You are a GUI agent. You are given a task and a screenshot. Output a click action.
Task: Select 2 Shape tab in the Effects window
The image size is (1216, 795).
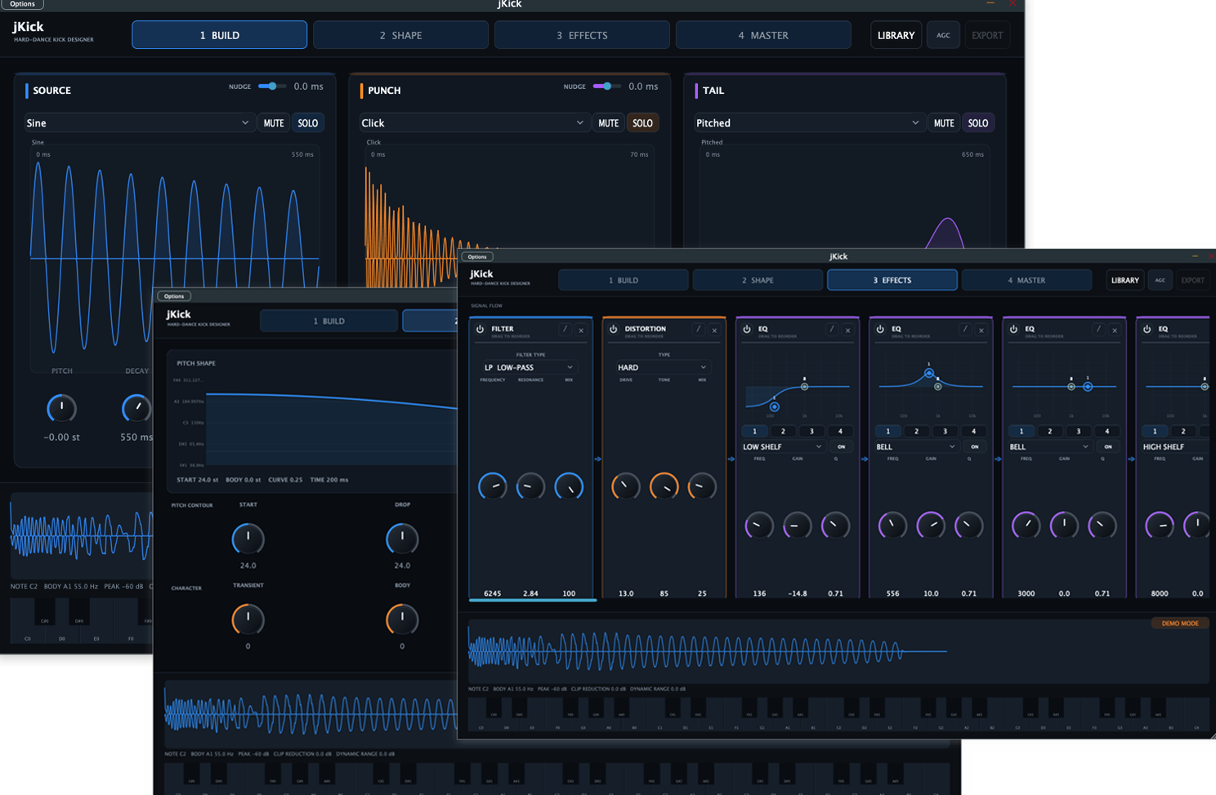pos(758,280)
